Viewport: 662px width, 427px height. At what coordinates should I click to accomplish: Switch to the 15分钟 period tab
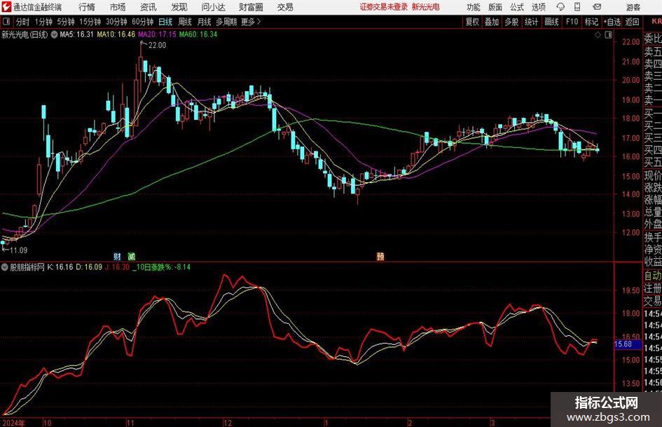coord(90,22)
